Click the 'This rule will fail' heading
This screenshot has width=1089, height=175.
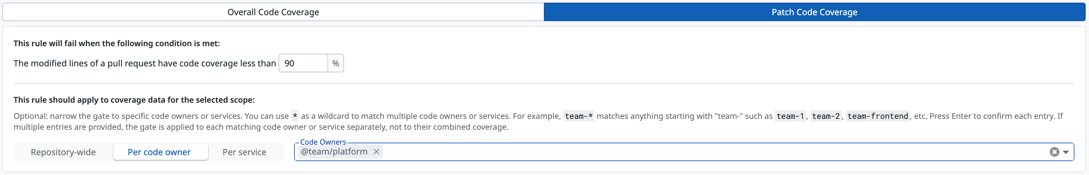117,44
